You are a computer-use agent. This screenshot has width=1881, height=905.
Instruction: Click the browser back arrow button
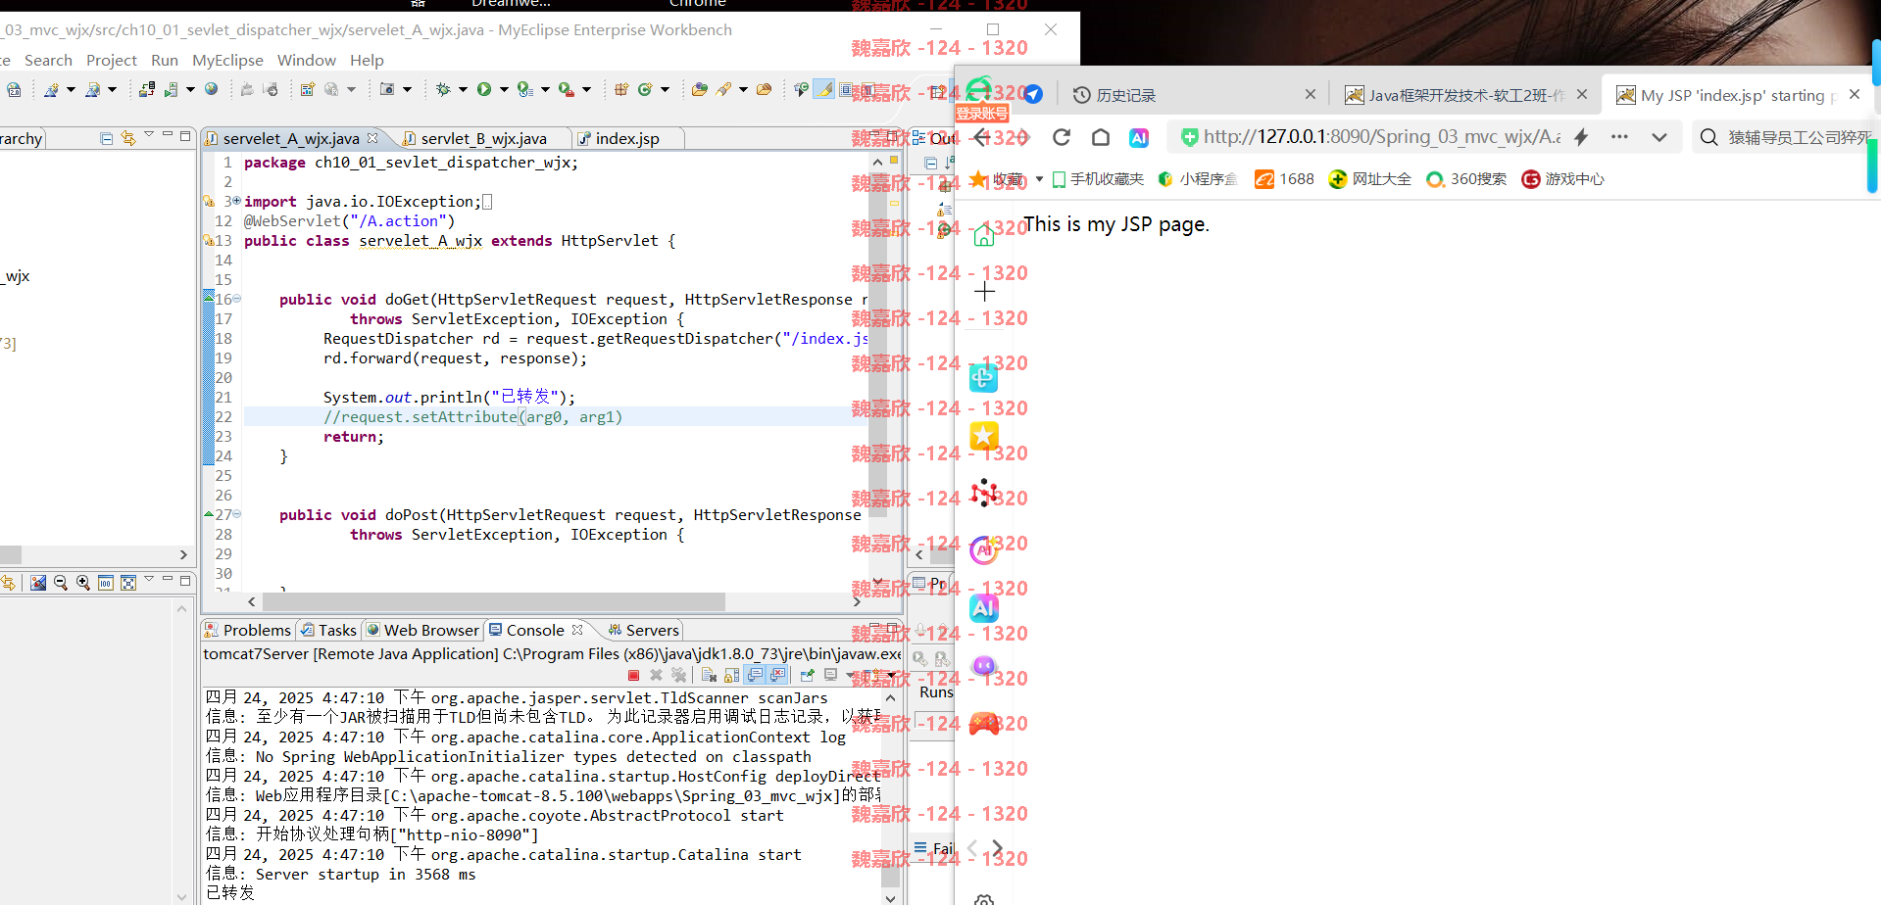coord(983,137)
